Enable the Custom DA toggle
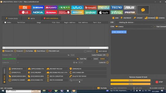Image resolution: width=166 pixels, height=93 pixels. coord(107,63)
